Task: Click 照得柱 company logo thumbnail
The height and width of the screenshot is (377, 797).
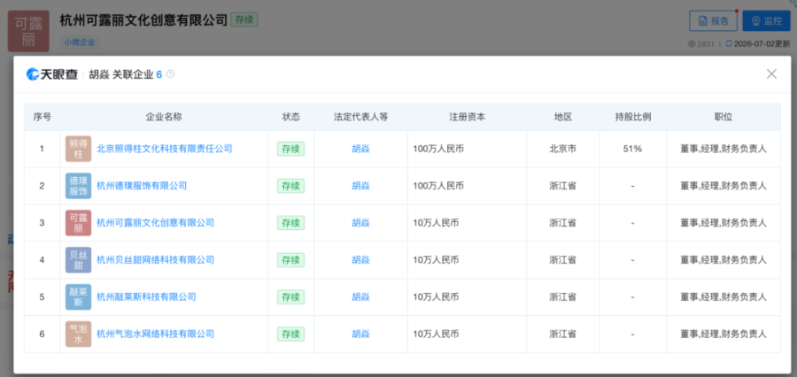Action: coord(78,149)
